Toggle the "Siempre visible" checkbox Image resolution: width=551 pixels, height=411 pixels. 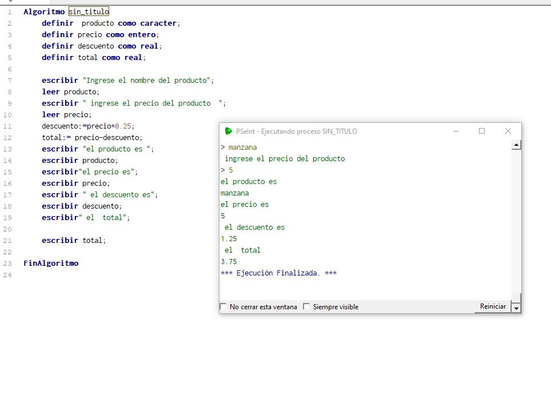[306, 307]
